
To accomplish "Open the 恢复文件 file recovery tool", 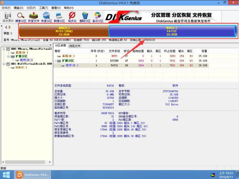I will pos(33,17).
